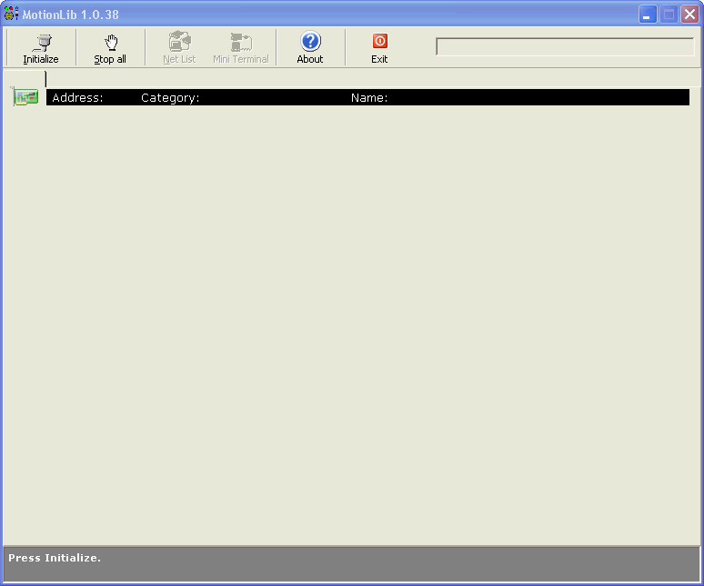Image resolution: width=704 pixels, height=586 pixels.
Task: Click the Initialize toolbar button
Action: 41,48
